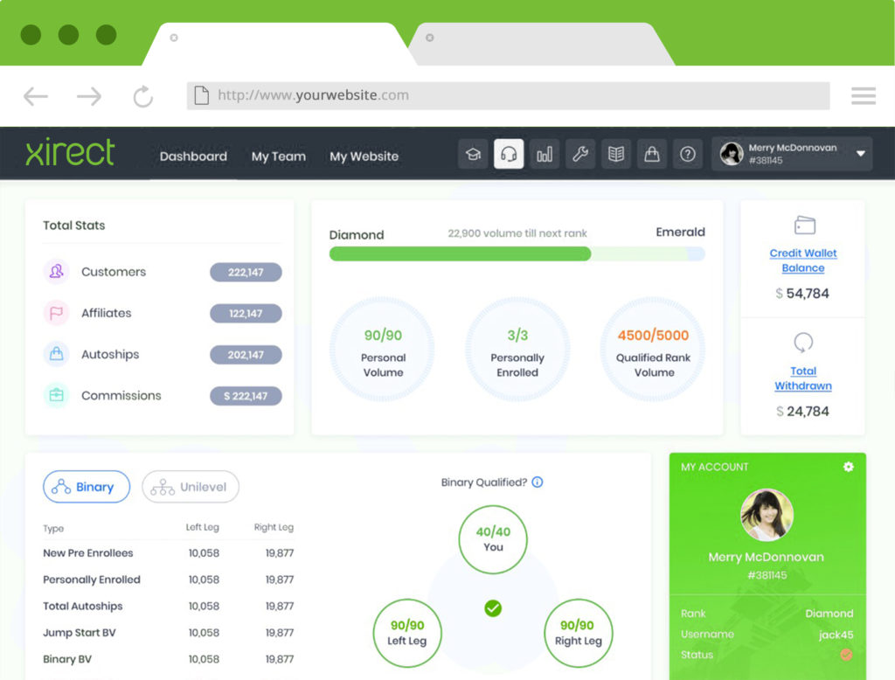Select the Binary view toggle
The width and height of the screenshot is (895, 680).
click(x=87, y=487)
